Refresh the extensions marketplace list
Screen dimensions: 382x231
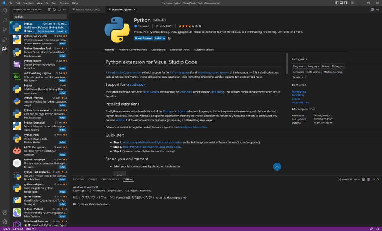point(54,9)
